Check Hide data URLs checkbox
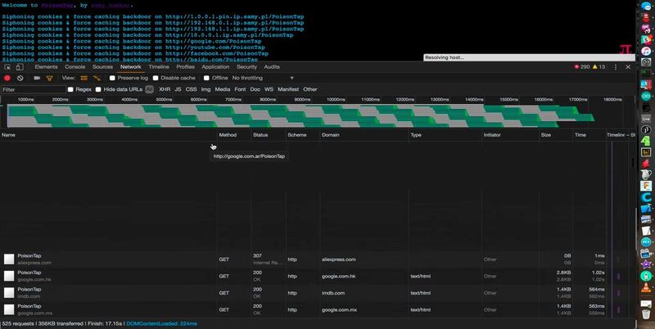Viewport: 655px width, 329px height. click(98, 89)
